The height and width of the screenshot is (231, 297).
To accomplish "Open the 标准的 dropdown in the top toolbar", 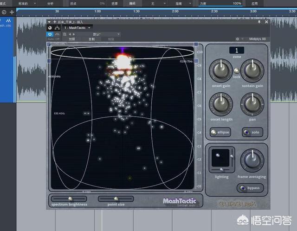I will click(27, 3).
